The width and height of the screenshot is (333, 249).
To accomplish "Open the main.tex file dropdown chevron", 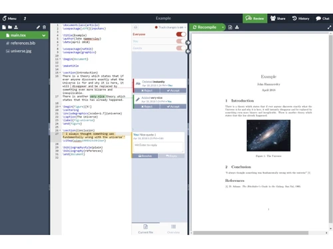I will [44, 35].
